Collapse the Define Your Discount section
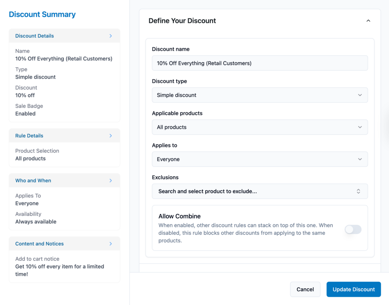 coord(368,21)
